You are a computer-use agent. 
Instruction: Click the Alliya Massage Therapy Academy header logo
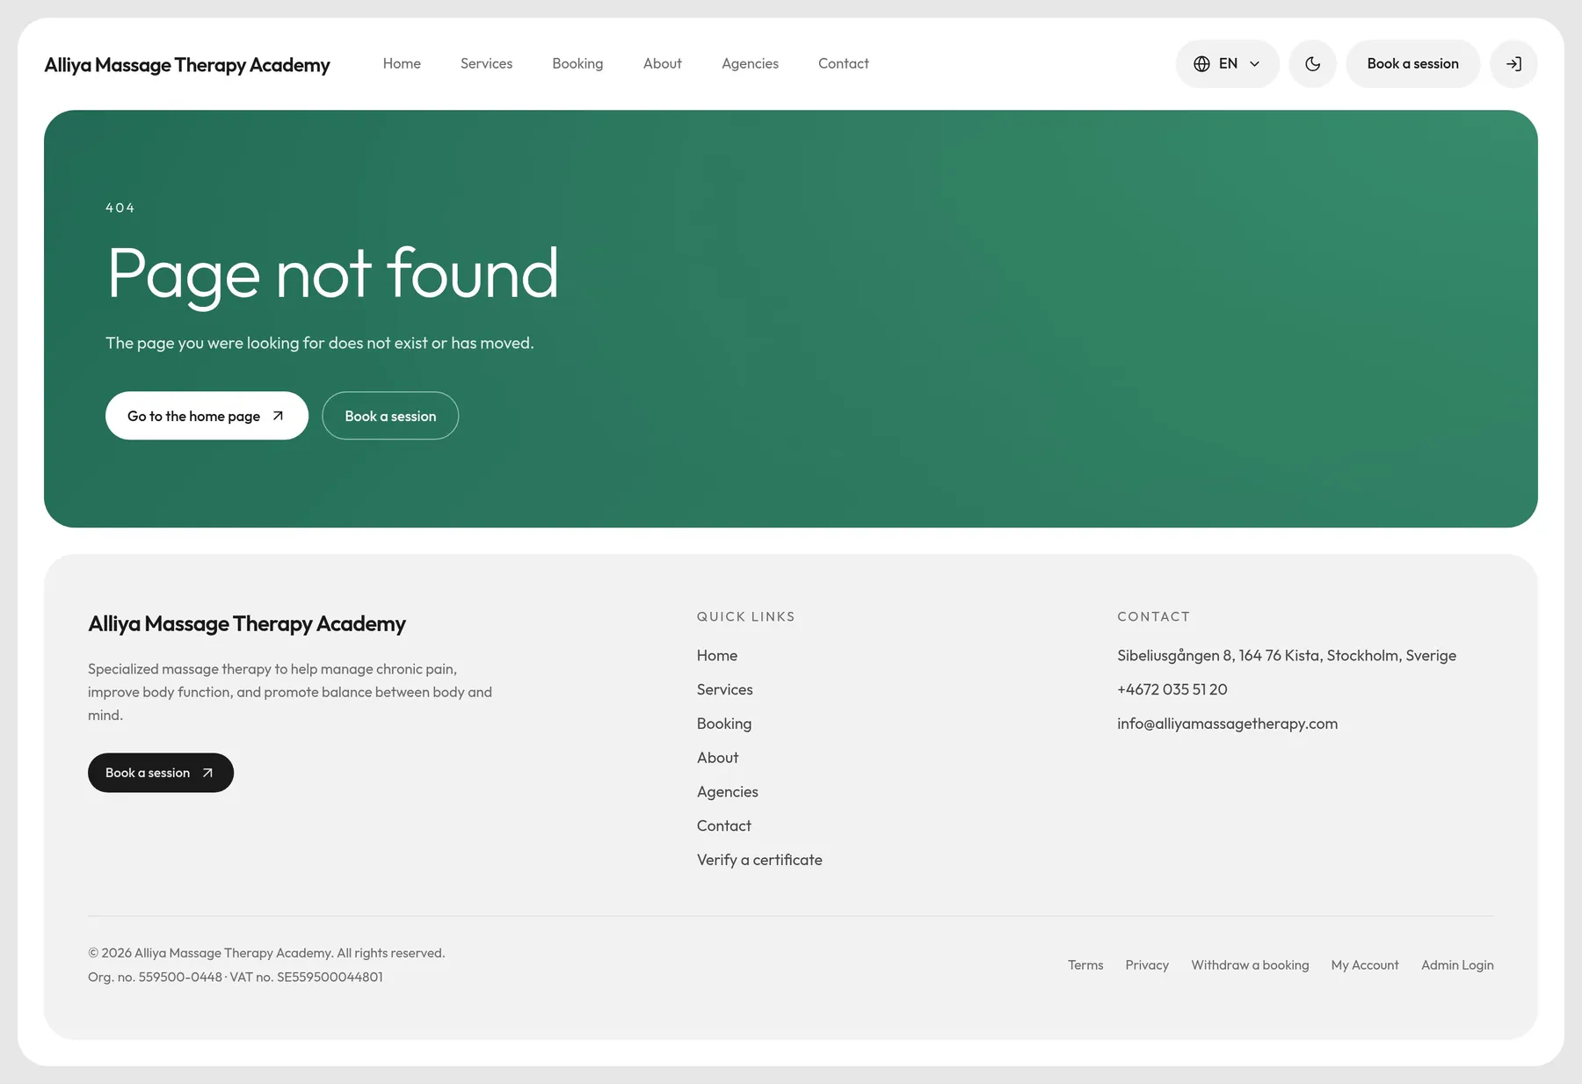click(x=187, y=64)
